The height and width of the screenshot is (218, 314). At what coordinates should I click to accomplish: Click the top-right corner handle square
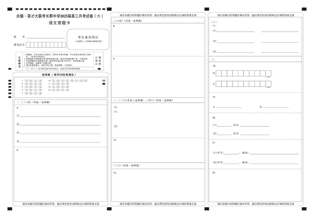pyautogui.click(x=305, y=9)
